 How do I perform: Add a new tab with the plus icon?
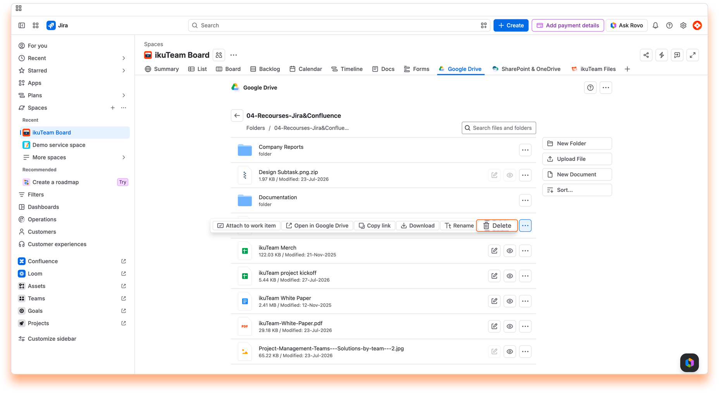coord(627,69)
